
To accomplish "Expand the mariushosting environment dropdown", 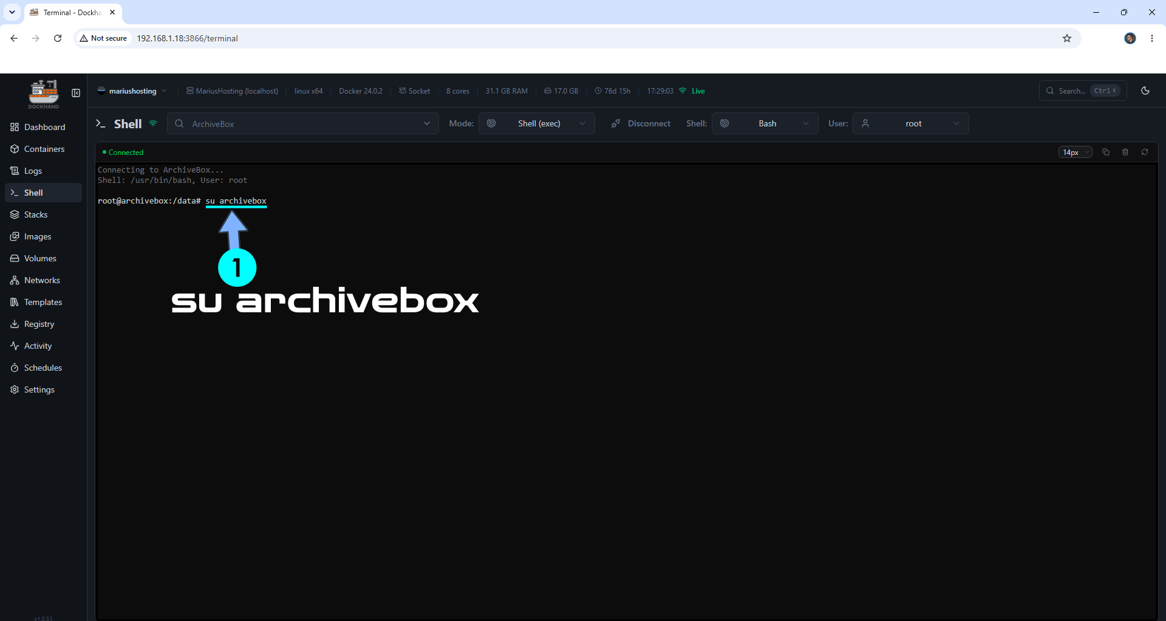I will [x=132, y=91].
